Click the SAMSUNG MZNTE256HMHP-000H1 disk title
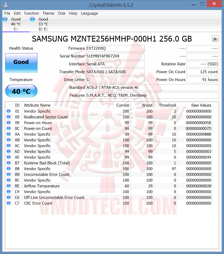 pos(112,39)
